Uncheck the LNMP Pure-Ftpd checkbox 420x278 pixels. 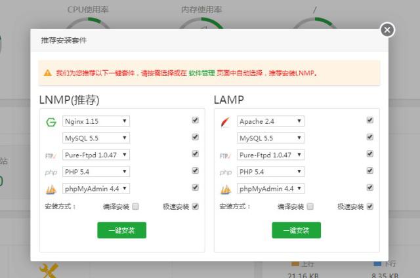pos(196,154)
